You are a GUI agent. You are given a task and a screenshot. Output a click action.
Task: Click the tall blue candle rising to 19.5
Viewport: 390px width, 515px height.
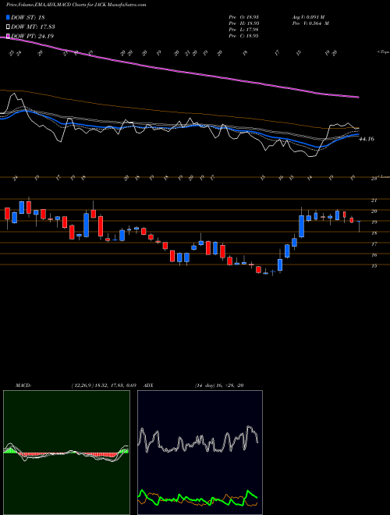[301, 226]
